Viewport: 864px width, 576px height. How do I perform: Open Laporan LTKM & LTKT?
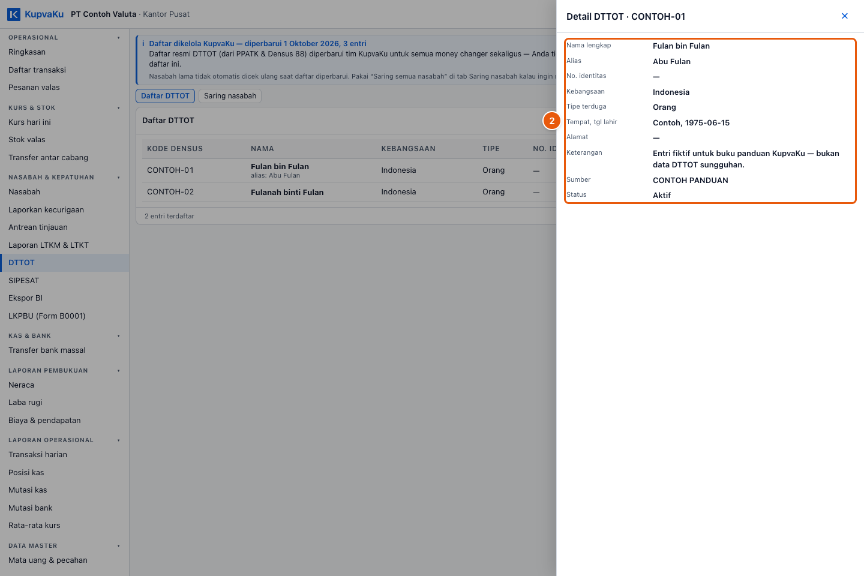(64, 245)
